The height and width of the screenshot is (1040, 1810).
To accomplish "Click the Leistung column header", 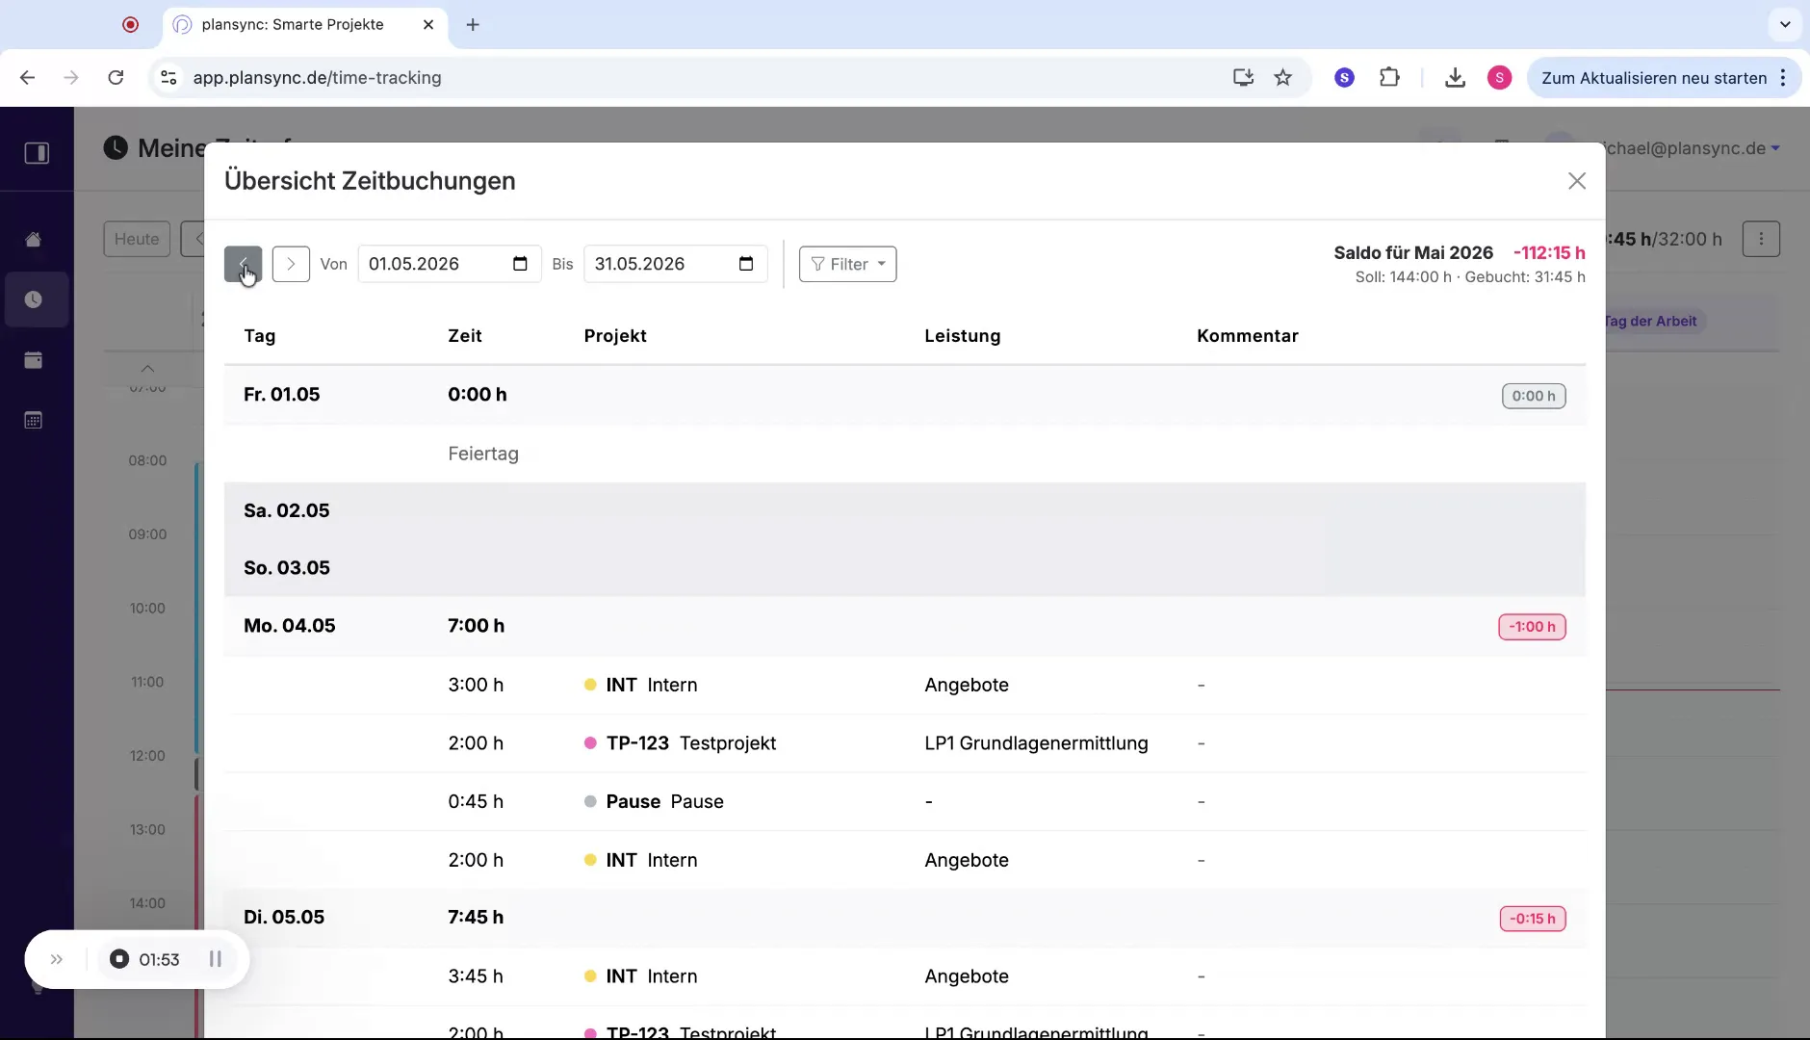I will coord(963,336).
